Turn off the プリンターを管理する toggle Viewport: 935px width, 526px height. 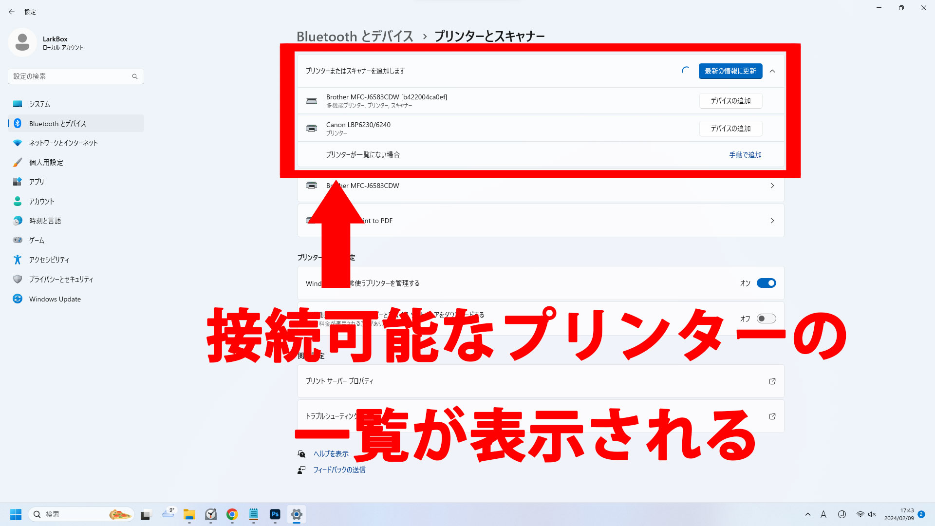click(x=766, y=283)
